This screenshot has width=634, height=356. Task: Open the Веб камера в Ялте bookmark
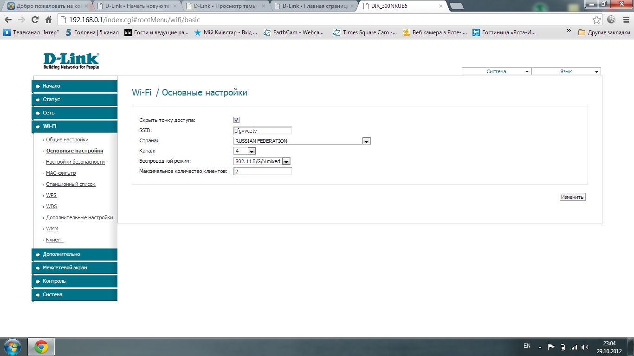(x=435, y=32)
